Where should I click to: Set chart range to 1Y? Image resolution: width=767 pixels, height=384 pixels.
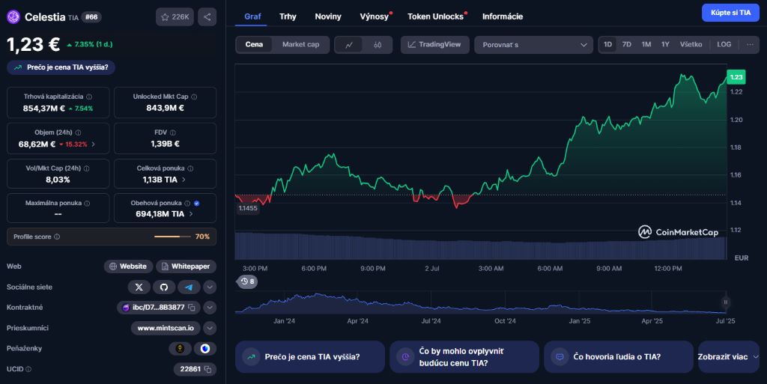(x=665, y=44)
